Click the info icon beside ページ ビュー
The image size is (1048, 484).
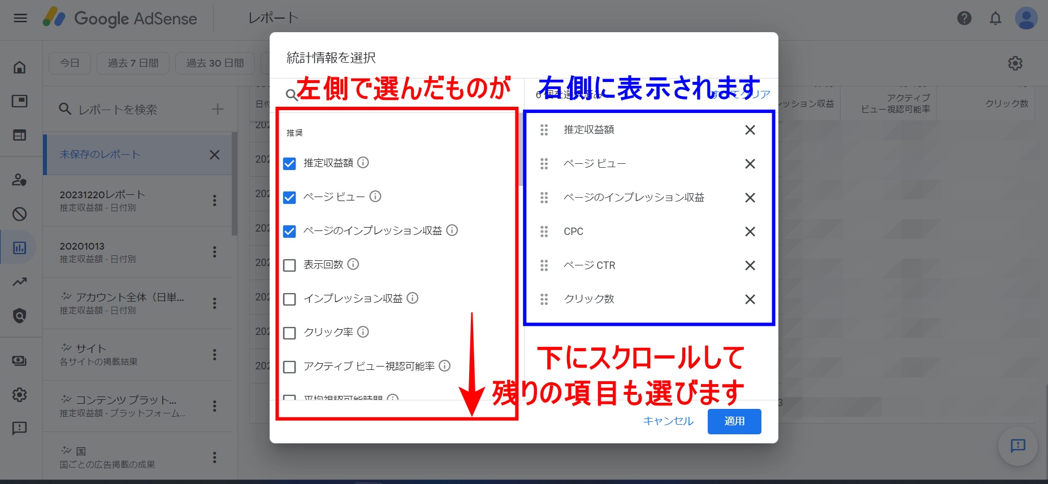375,197
